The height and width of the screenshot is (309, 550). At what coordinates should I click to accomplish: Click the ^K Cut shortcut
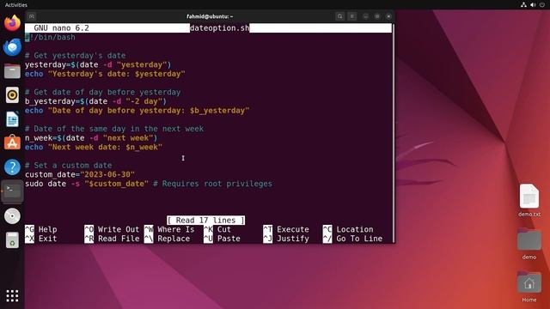tap(217, 229)
